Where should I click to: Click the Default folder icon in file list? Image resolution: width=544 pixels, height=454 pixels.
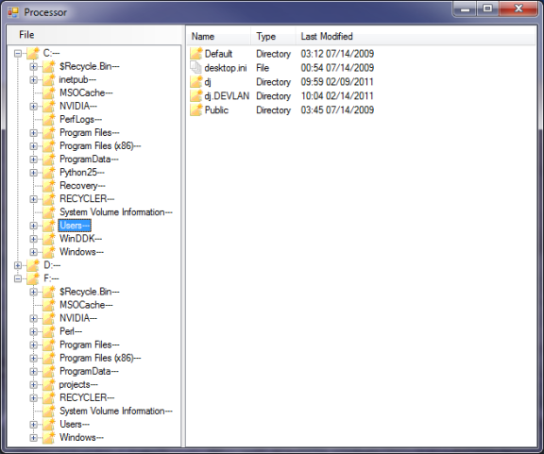[x=196, y=54]
